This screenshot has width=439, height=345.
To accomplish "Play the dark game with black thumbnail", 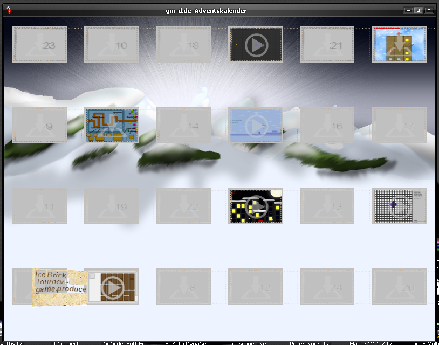I will (x=255, y=45).
